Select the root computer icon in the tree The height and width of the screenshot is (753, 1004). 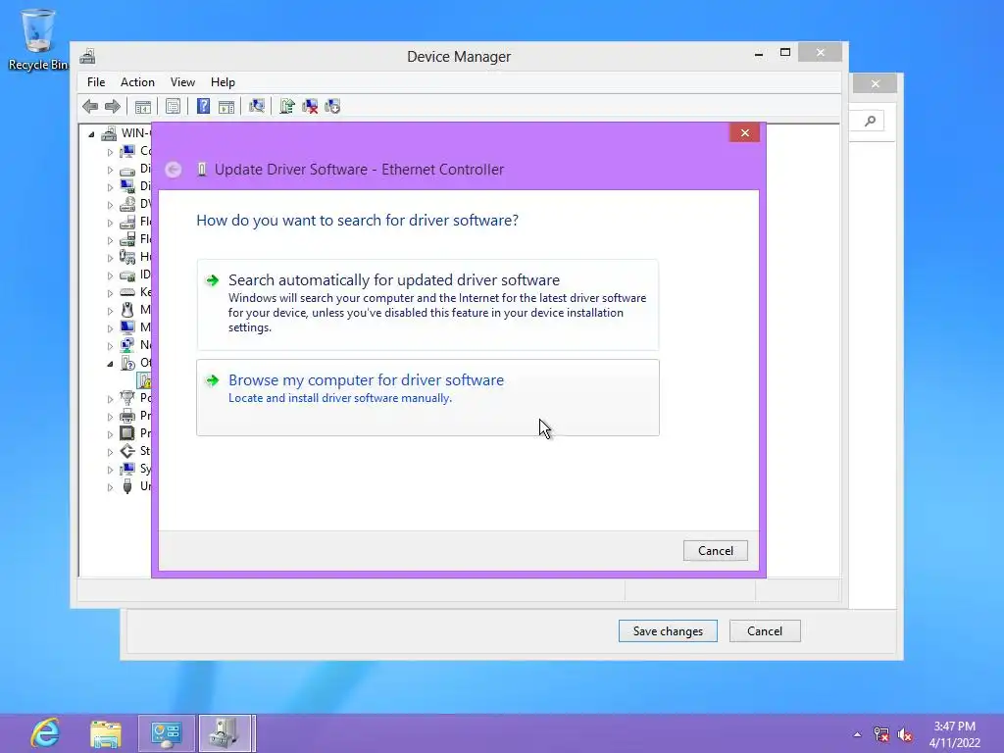pos(109,133)
